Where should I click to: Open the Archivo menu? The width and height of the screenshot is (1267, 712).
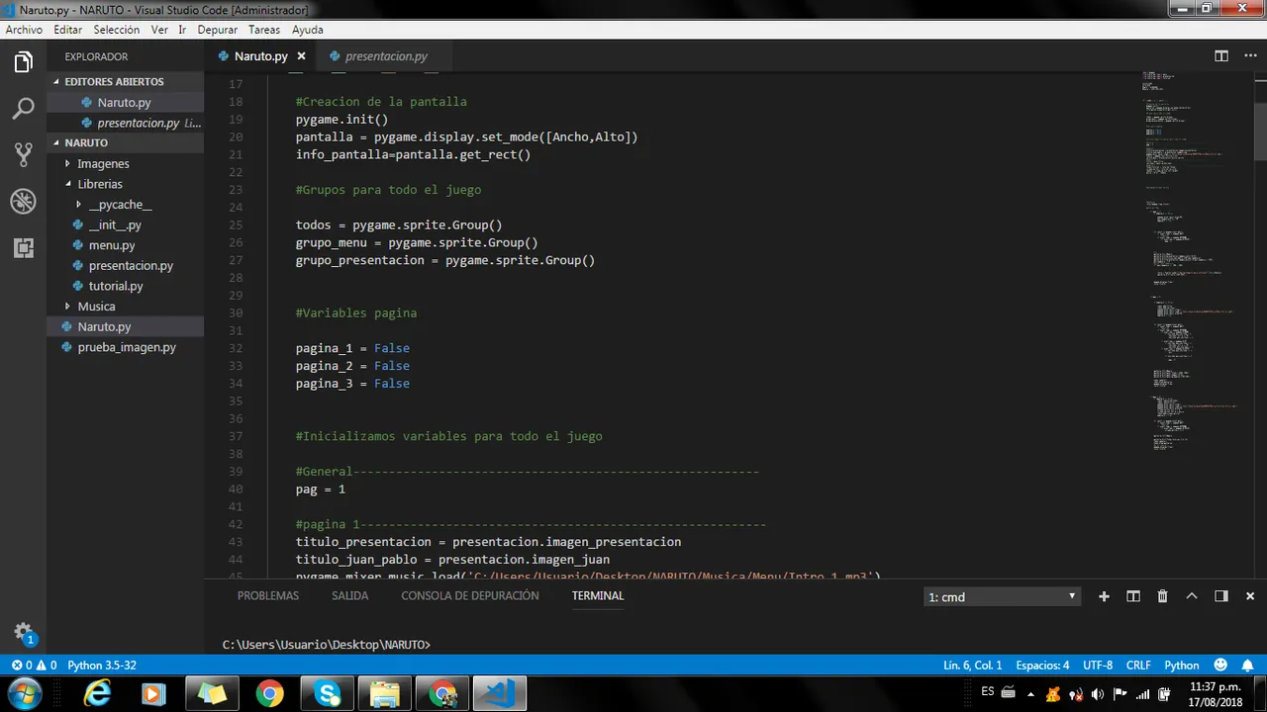click(x=24, y=30)
